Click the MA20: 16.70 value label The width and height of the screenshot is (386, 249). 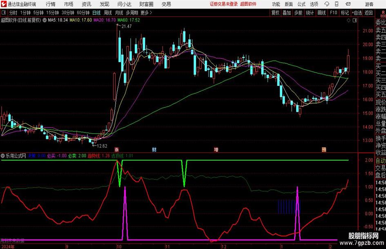click(105, 20)
